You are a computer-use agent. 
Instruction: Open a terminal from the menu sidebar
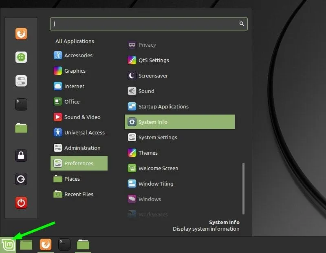pyautogui.click(x=21, y=104)
